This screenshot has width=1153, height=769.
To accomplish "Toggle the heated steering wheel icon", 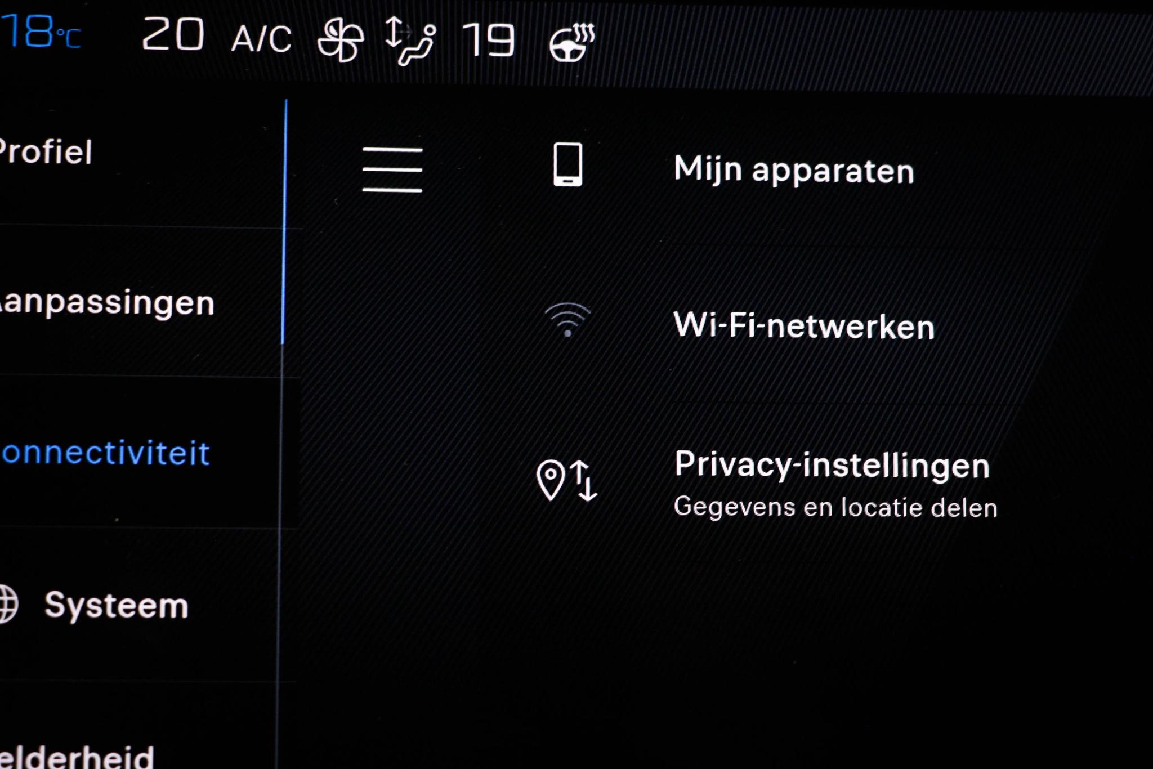I will coord(572,42).
